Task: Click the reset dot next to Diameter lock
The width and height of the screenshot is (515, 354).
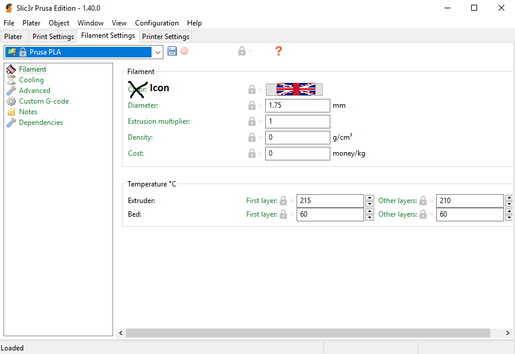Action: pyautogui.click(x=260, y=105)
